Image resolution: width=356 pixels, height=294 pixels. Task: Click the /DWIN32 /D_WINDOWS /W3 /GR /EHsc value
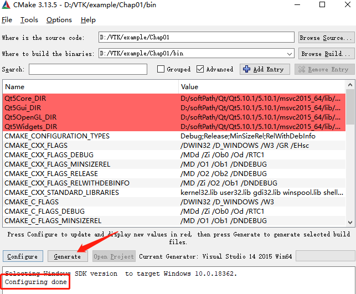click(245, 145)
